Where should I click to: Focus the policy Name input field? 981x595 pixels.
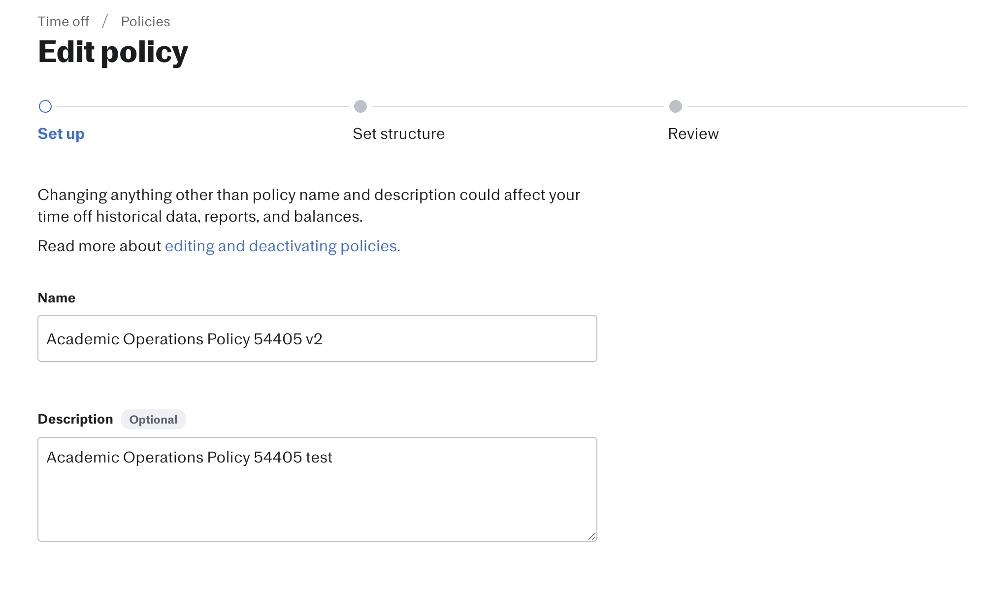(317, 338)
